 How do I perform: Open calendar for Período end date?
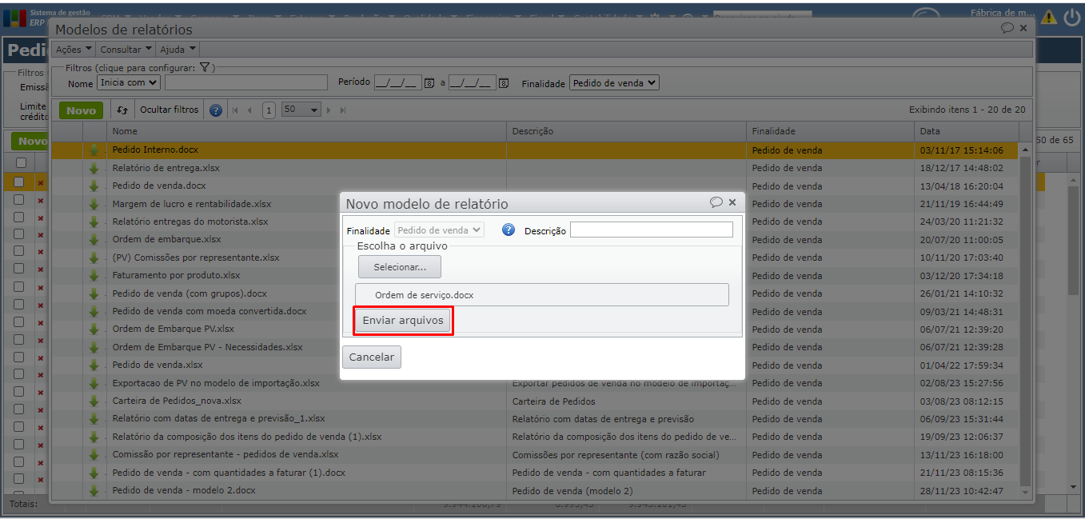click(x=504, y=83)
